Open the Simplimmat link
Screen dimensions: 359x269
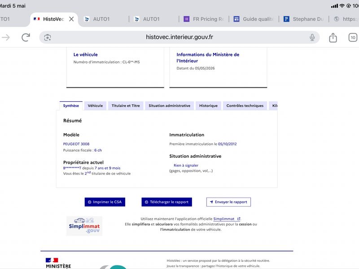click(227, 219)
